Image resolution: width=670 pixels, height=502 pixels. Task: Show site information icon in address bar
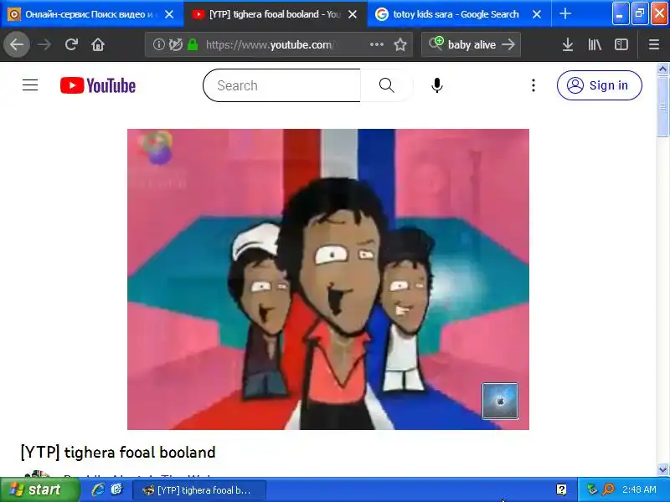coord(158,44)
